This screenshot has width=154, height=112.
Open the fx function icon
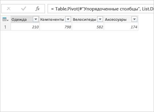pos(37,9)
